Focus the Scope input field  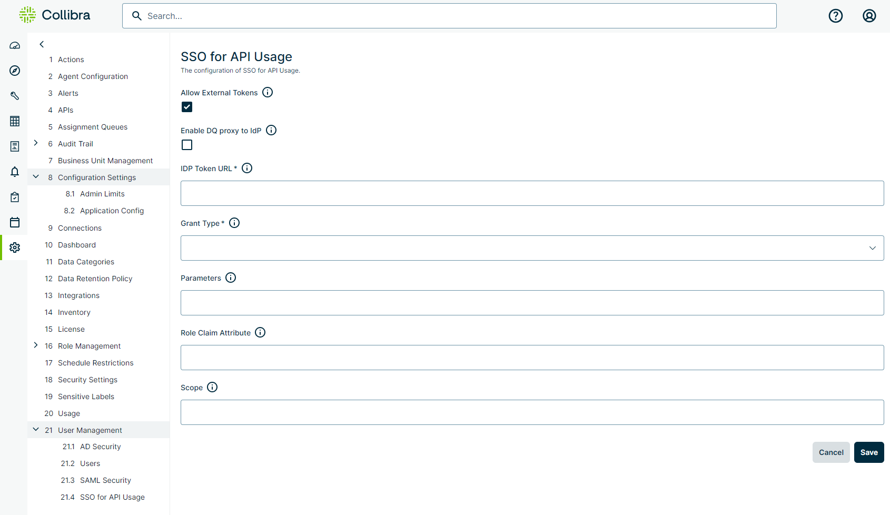click(x=532, y=412)
